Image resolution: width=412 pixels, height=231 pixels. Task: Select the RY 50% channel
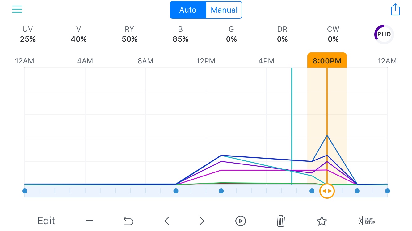(x=129, y=34)
